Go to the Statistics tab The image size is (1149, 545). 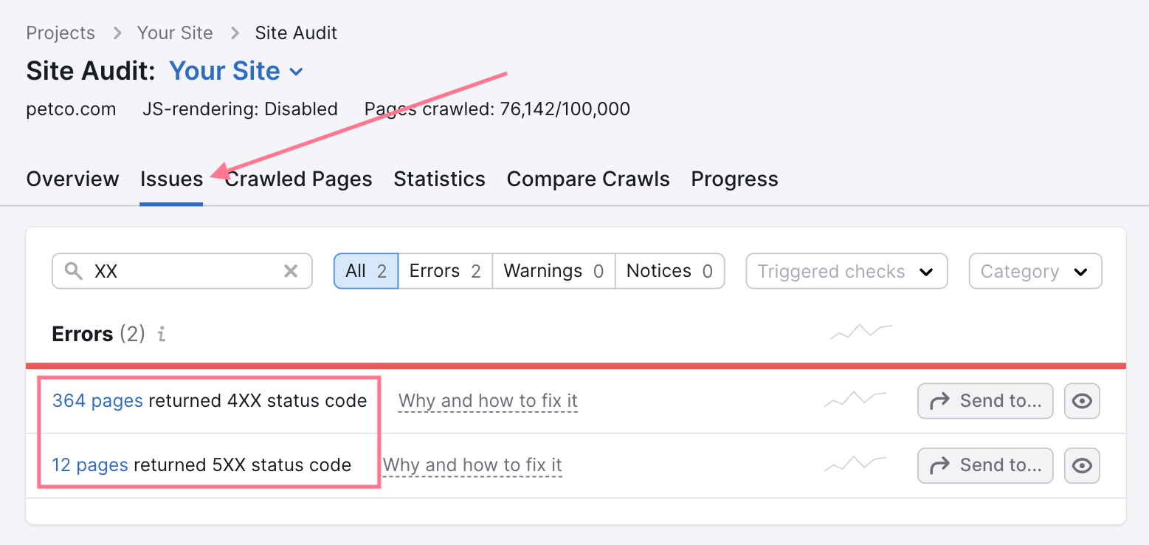coord(439,179)
